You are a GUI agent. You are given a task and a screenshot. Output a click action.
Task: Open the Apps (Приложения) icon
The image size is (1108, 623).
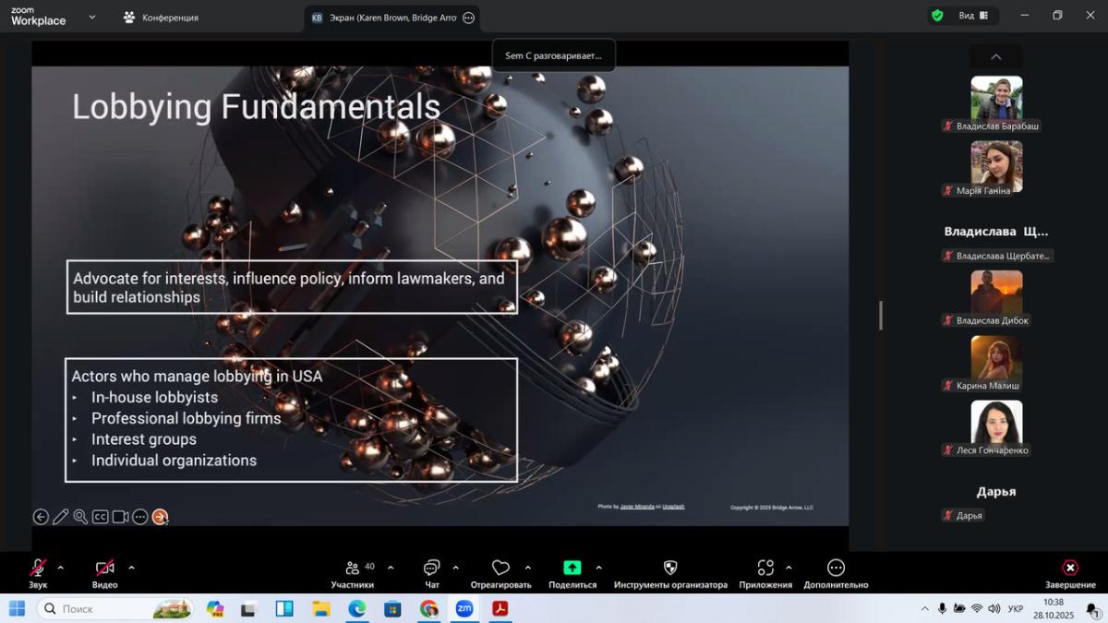[x=765, y=569]
